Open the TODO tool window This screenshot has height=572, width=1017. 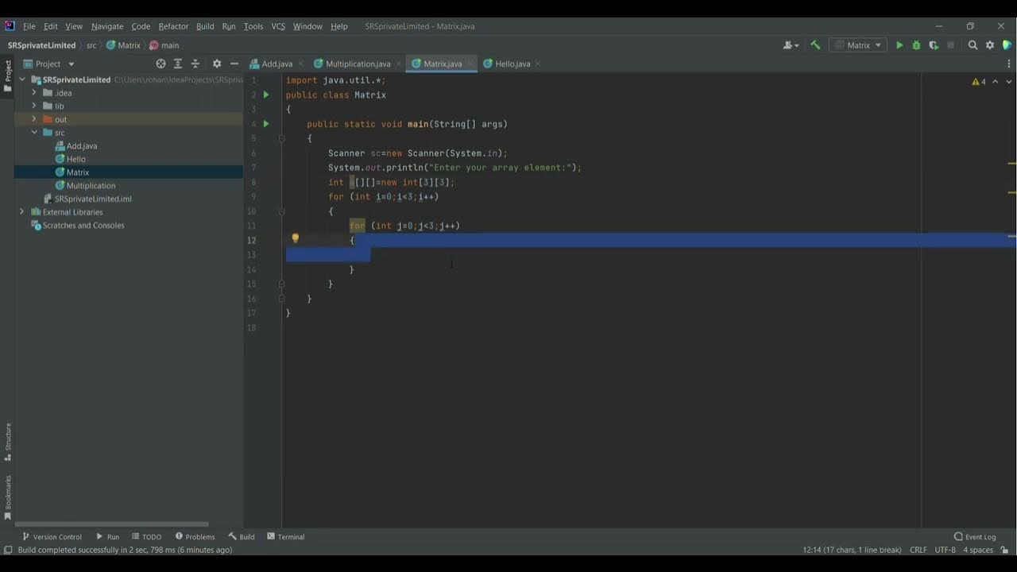tap(146, 537)
